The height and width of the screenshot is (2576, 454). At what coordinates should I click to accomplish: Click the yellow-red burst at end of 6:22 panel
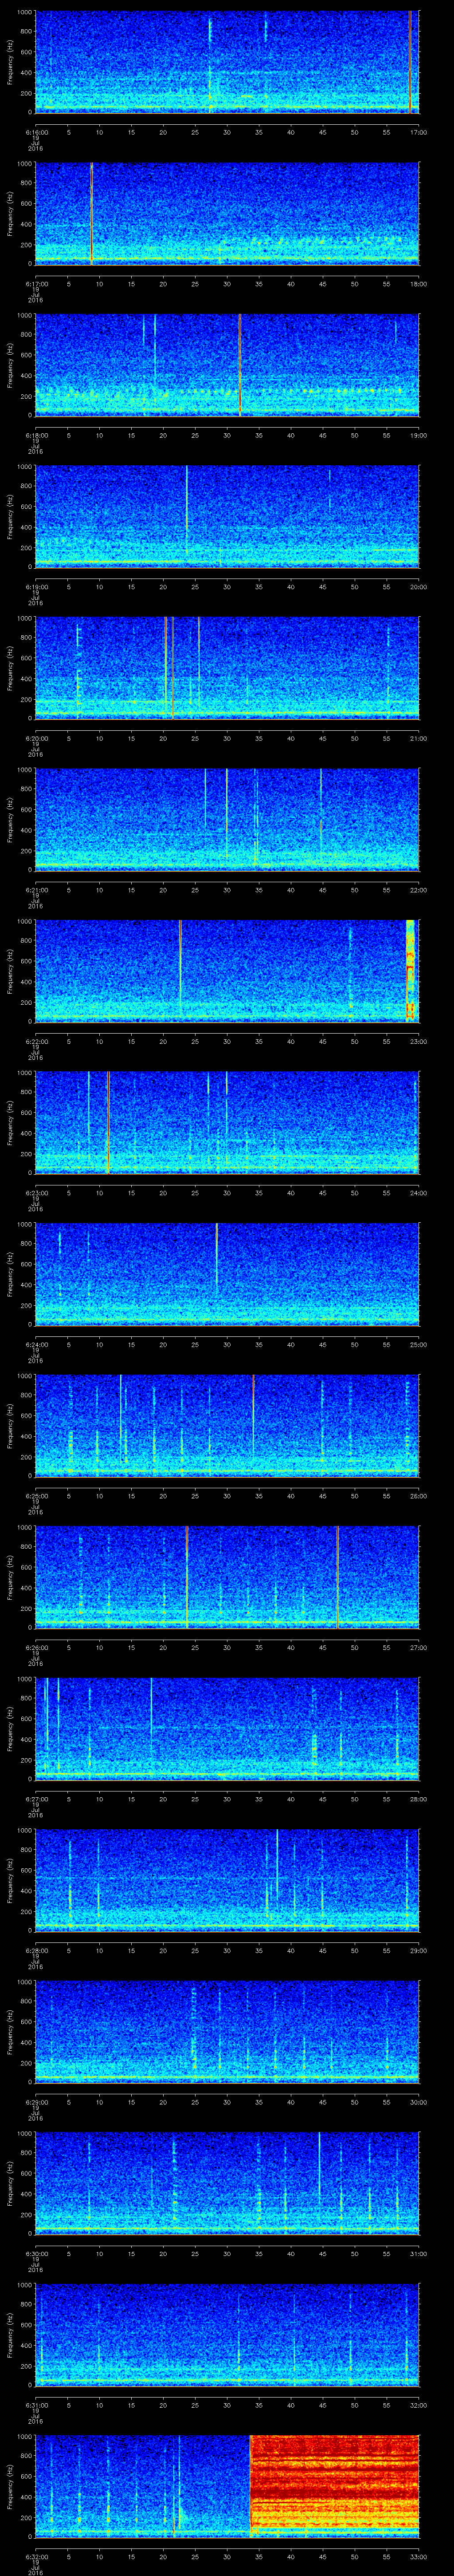coord(410,970)
